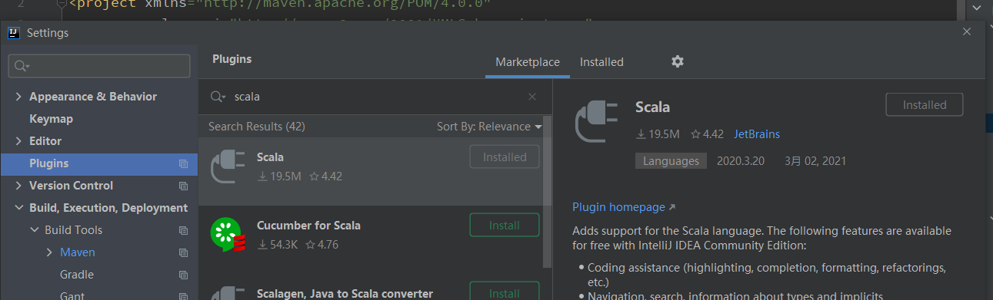Switch to the Installed tab
993x300 pixels.
(x=601, y=62)
